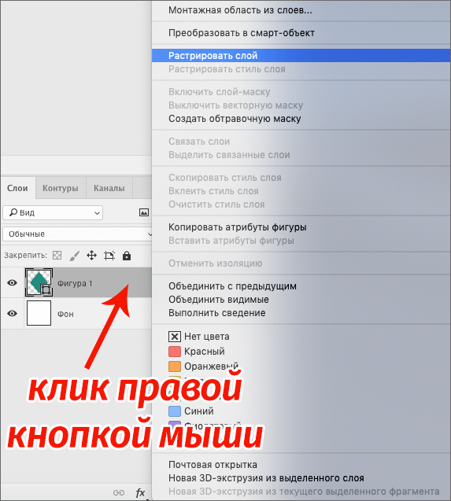Switch to the Каналы tab
Screen dimensions: 451x501
pyautogui.click(x=109, y=188)
